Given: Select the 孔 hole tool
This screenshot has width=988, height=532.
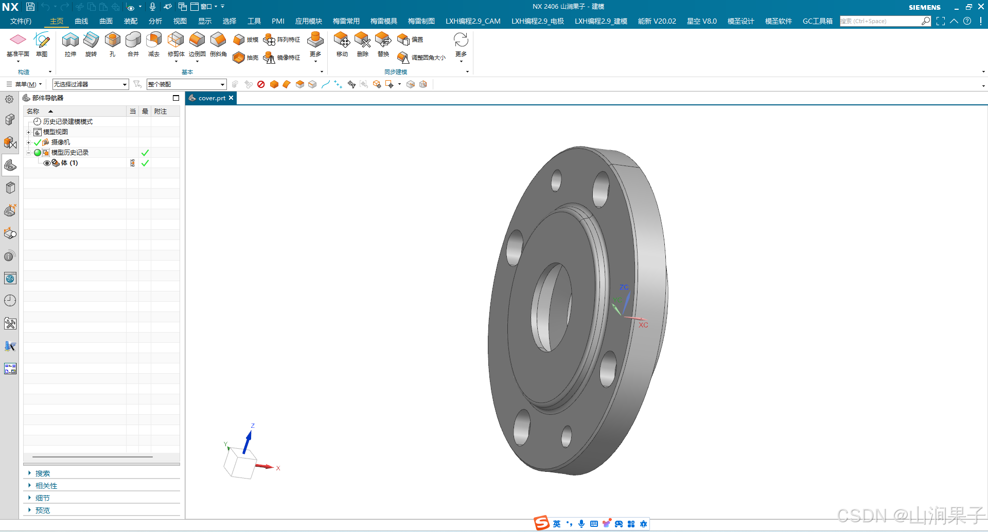Looking at the screenshot, I should tap(112, 45).
